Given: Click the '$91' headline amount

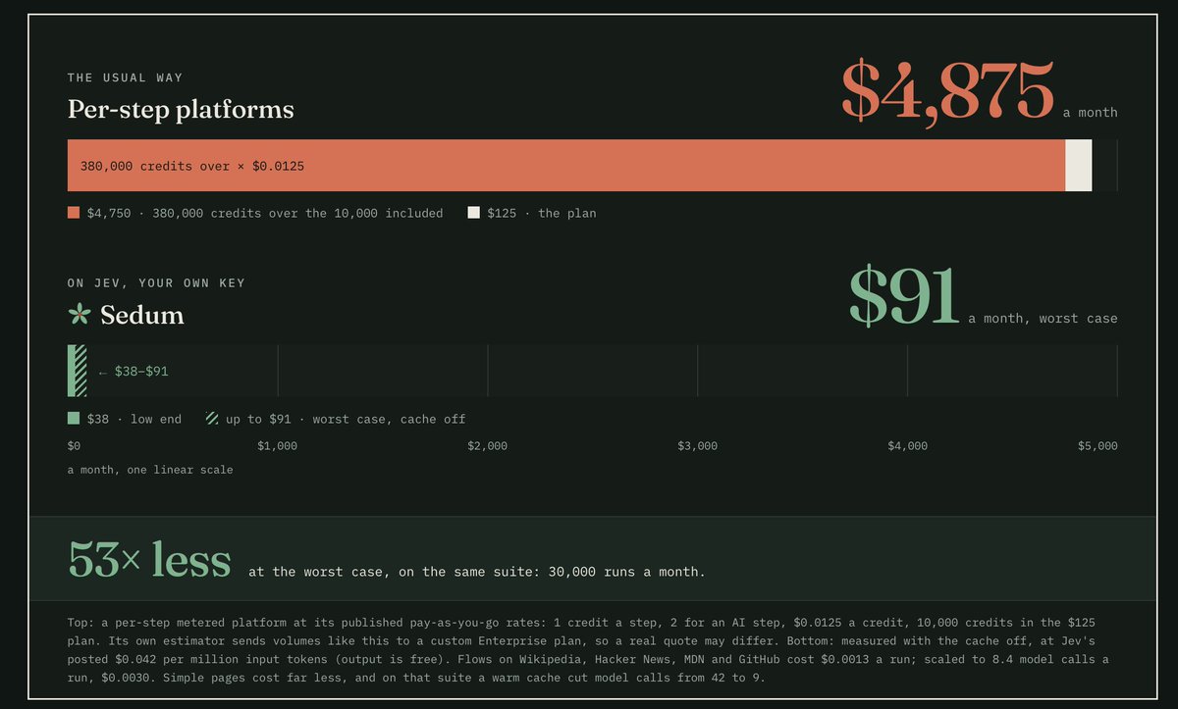Looking at the screenshot, I should point(904,296).
